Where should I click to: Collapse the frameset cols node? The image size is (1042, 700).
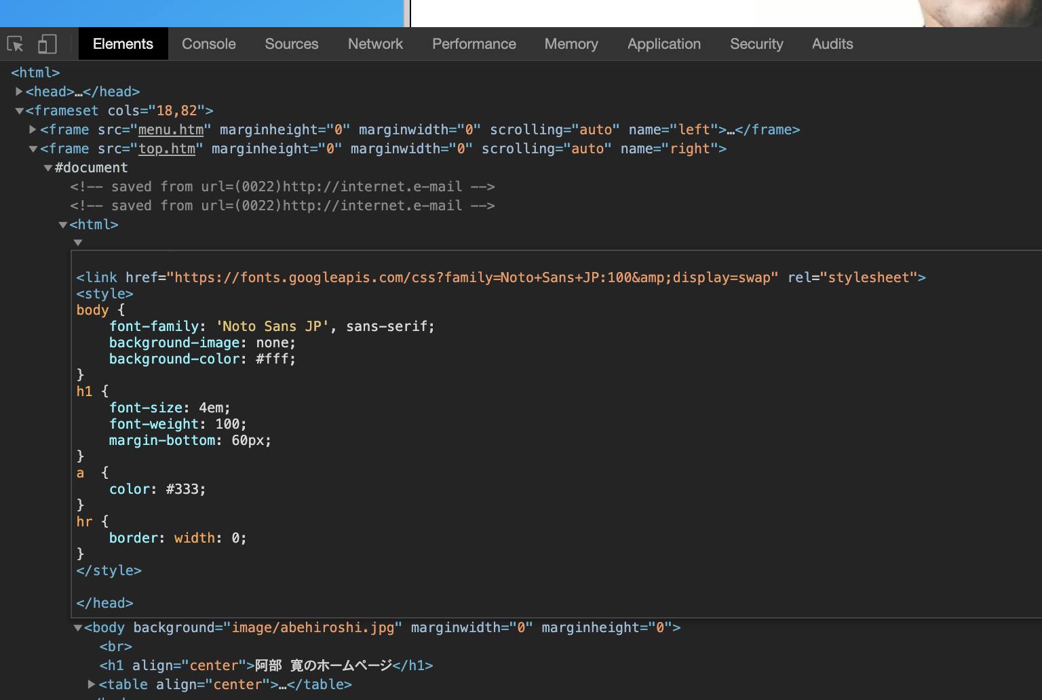[20, 111]
